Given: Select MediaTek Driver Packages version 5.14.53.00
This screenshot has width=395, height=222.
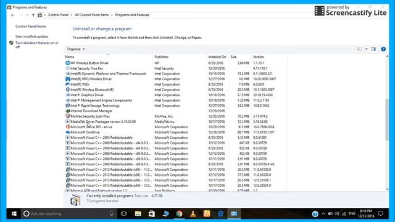Looking at the screenshot, I should pos(103,121).
